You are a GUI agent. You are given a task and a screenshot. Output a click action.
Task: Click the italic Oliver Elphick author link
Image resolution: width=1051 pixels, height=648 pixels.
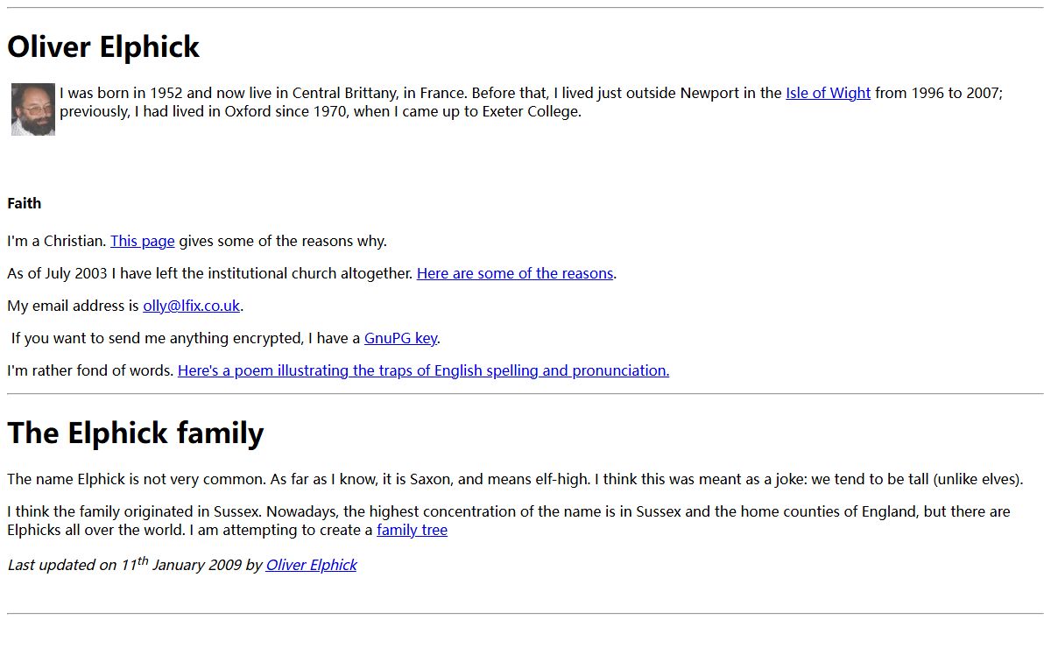(311, 565)
